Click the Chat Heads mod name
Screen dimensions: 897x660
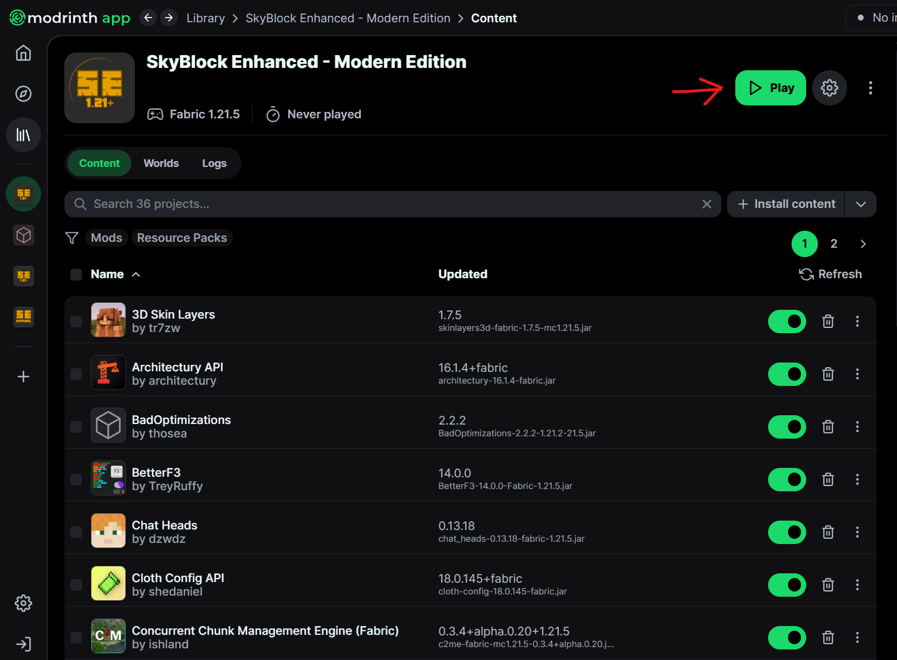pyautogui.click(x=165, y=525)
